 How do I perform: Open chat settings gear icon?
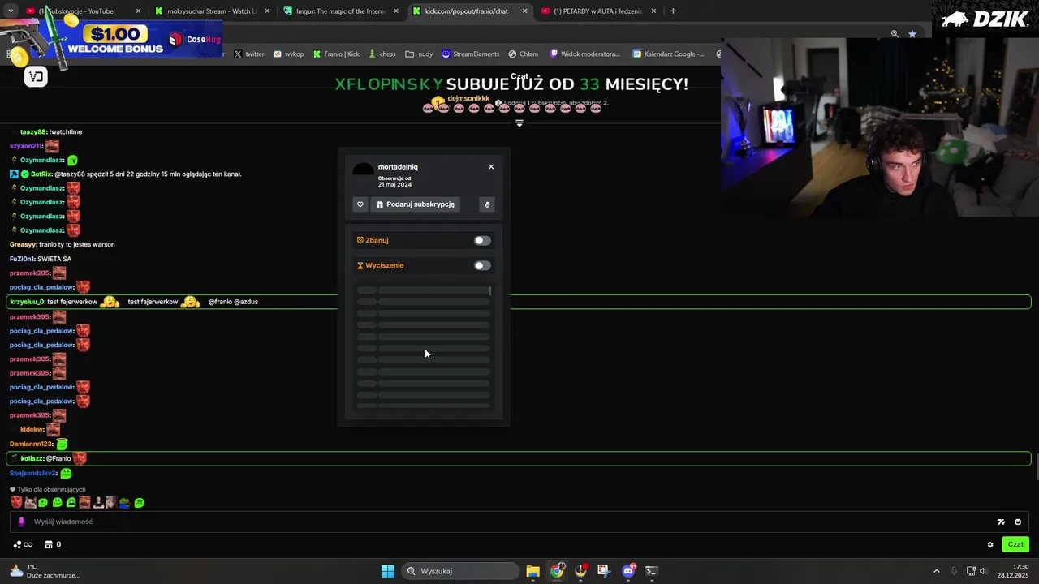990,545
